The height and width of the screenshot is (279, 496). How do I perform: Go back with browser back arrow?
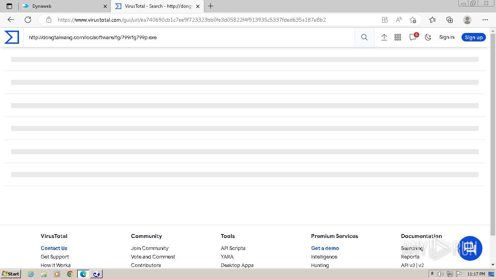[11, 20]
